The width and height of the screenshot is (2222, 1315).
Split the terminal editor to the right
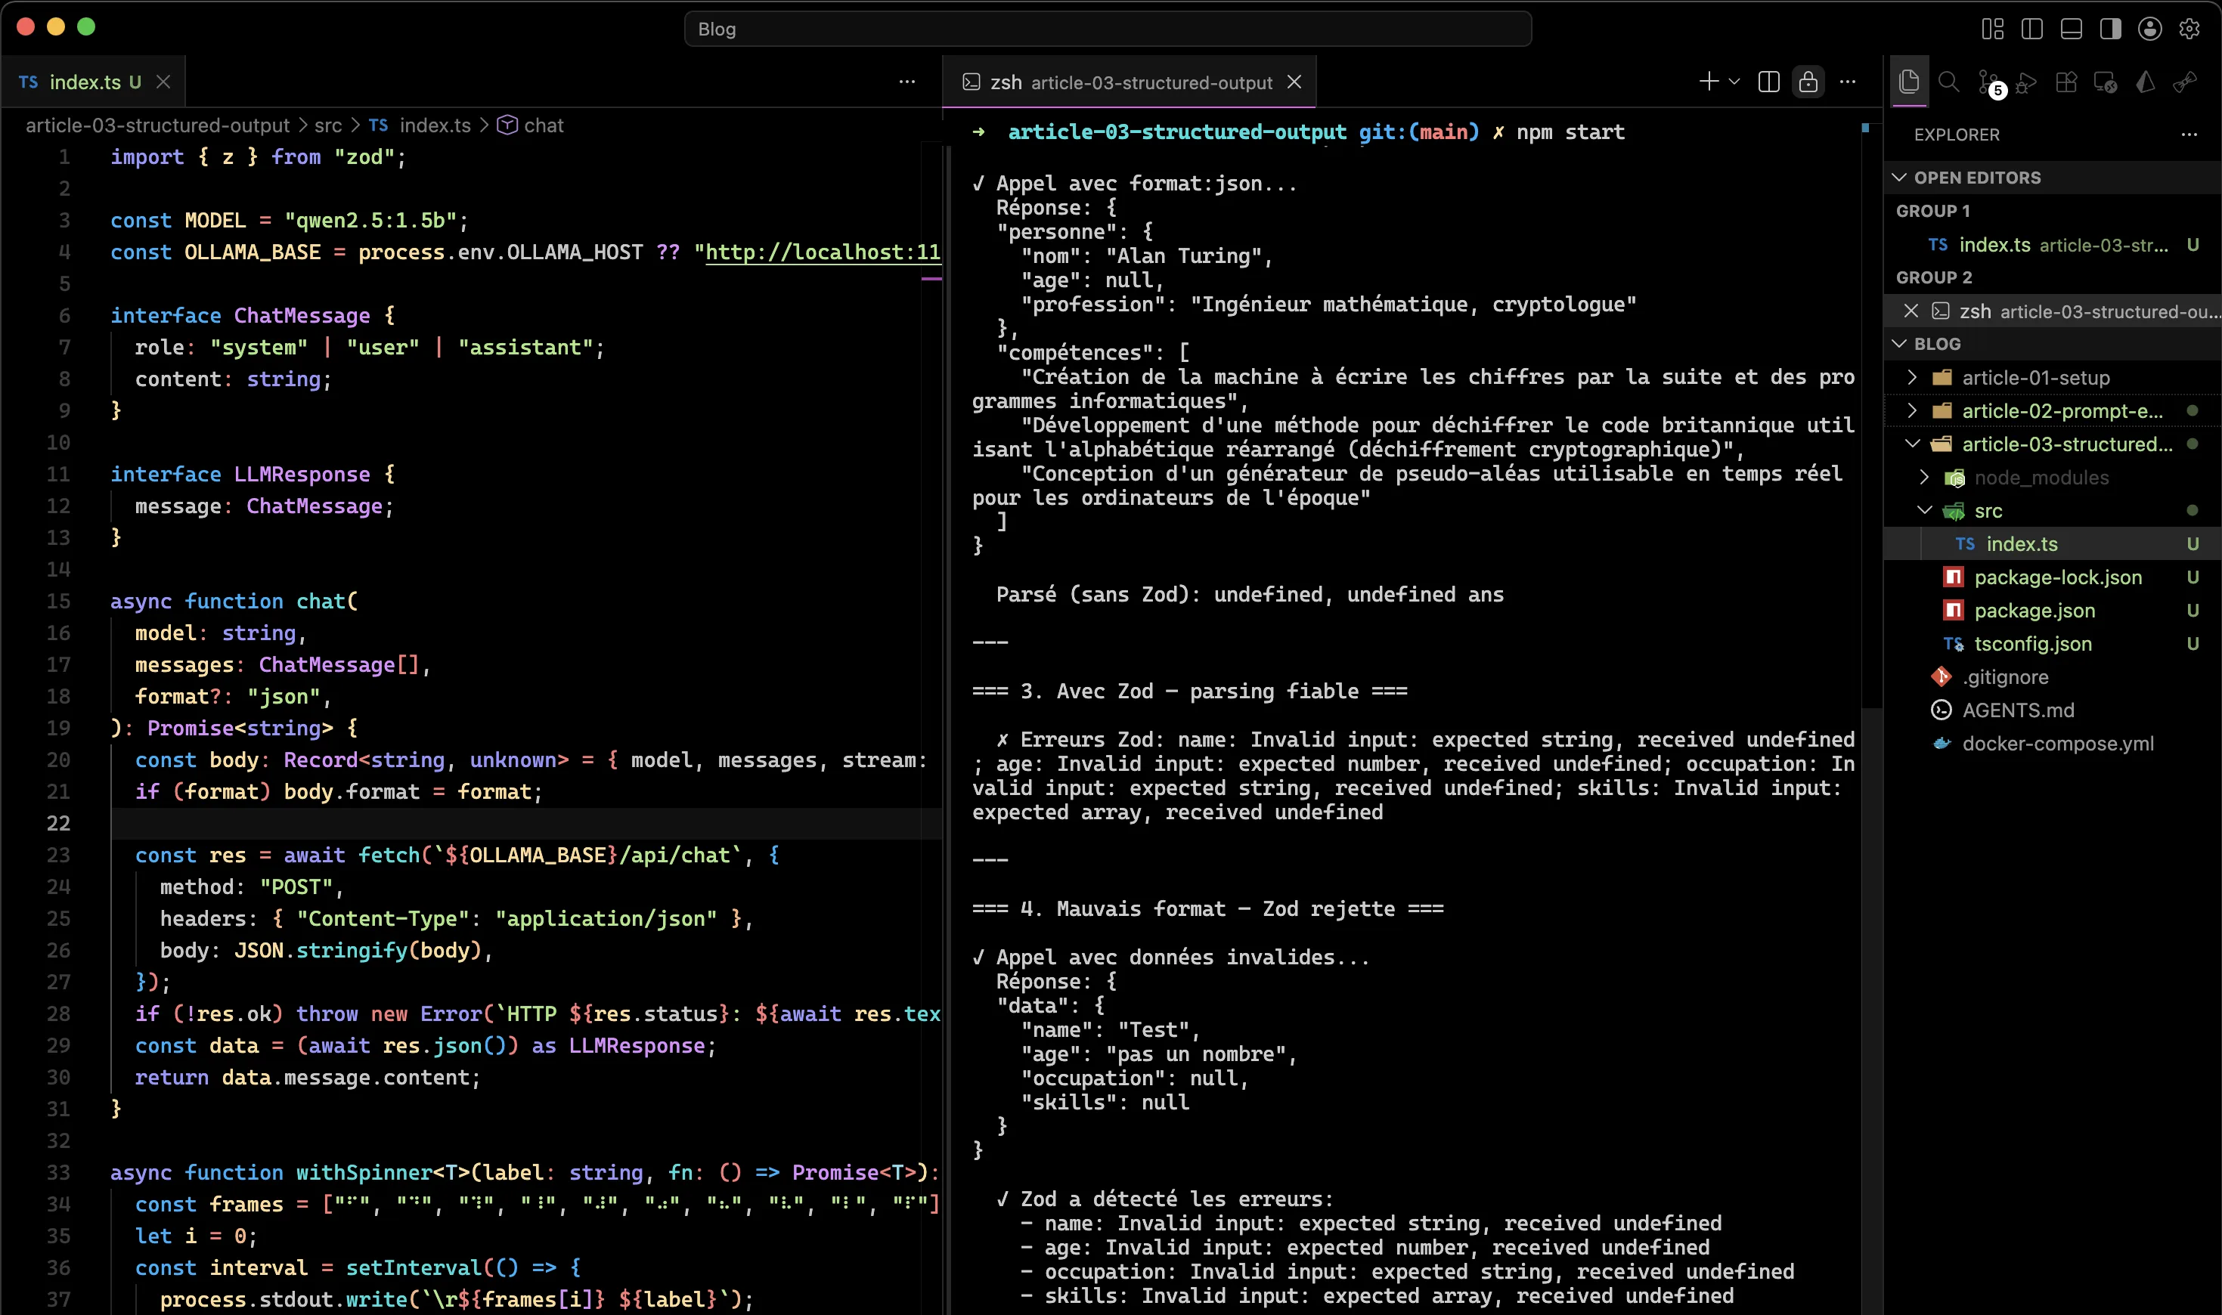pos(1769,82)
